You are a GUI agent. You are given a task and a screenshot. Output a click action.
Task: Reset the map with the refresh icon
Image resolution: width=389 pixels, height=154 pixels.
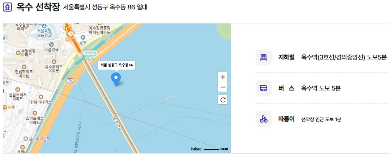pos(223,100)
